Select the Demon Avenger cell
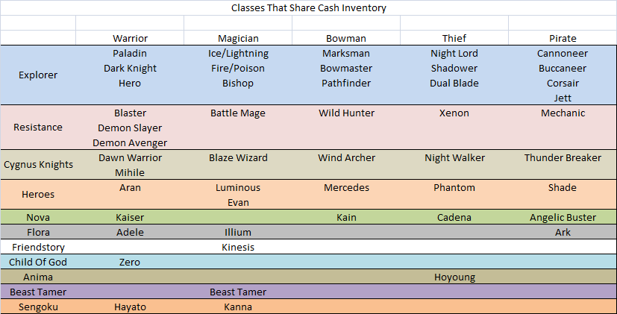 (x=130, y=142)
